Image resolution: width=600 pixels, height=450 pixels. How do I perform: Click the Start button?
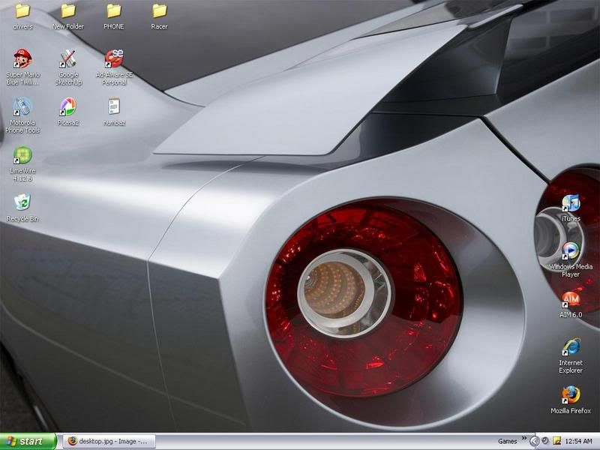point(28,441)
